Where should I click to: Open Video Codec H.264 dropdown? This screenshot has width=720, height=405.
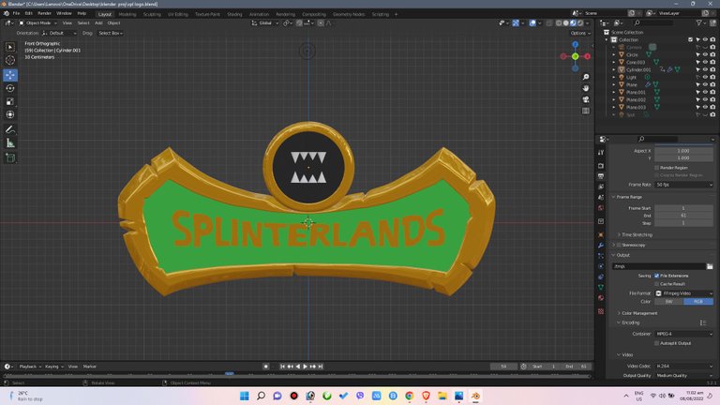683,366
